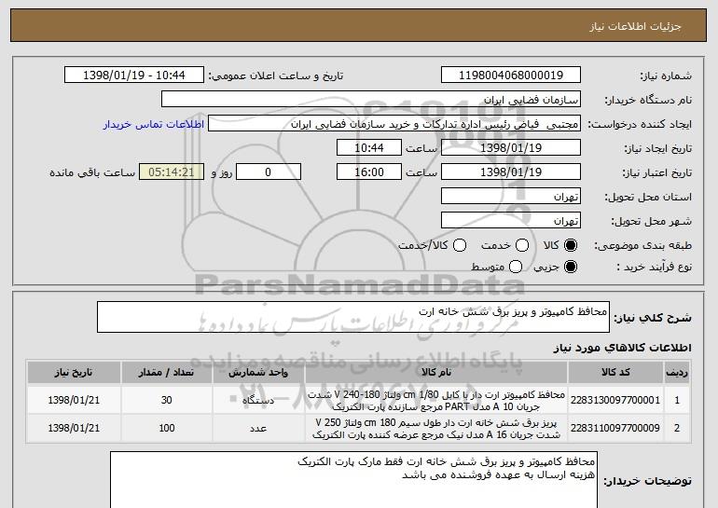Click the delivery city field تهران

511,221
